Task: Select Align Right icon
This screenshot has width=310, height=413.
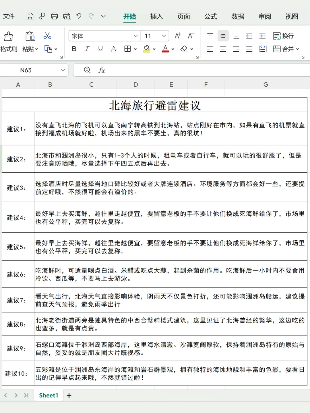Action: (x=236, y=49)
